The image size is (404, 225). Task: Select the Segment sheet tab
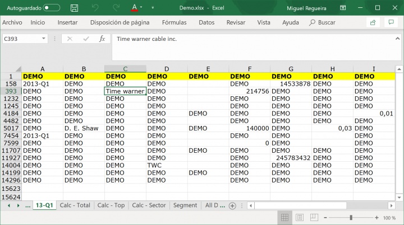[185, 205]
